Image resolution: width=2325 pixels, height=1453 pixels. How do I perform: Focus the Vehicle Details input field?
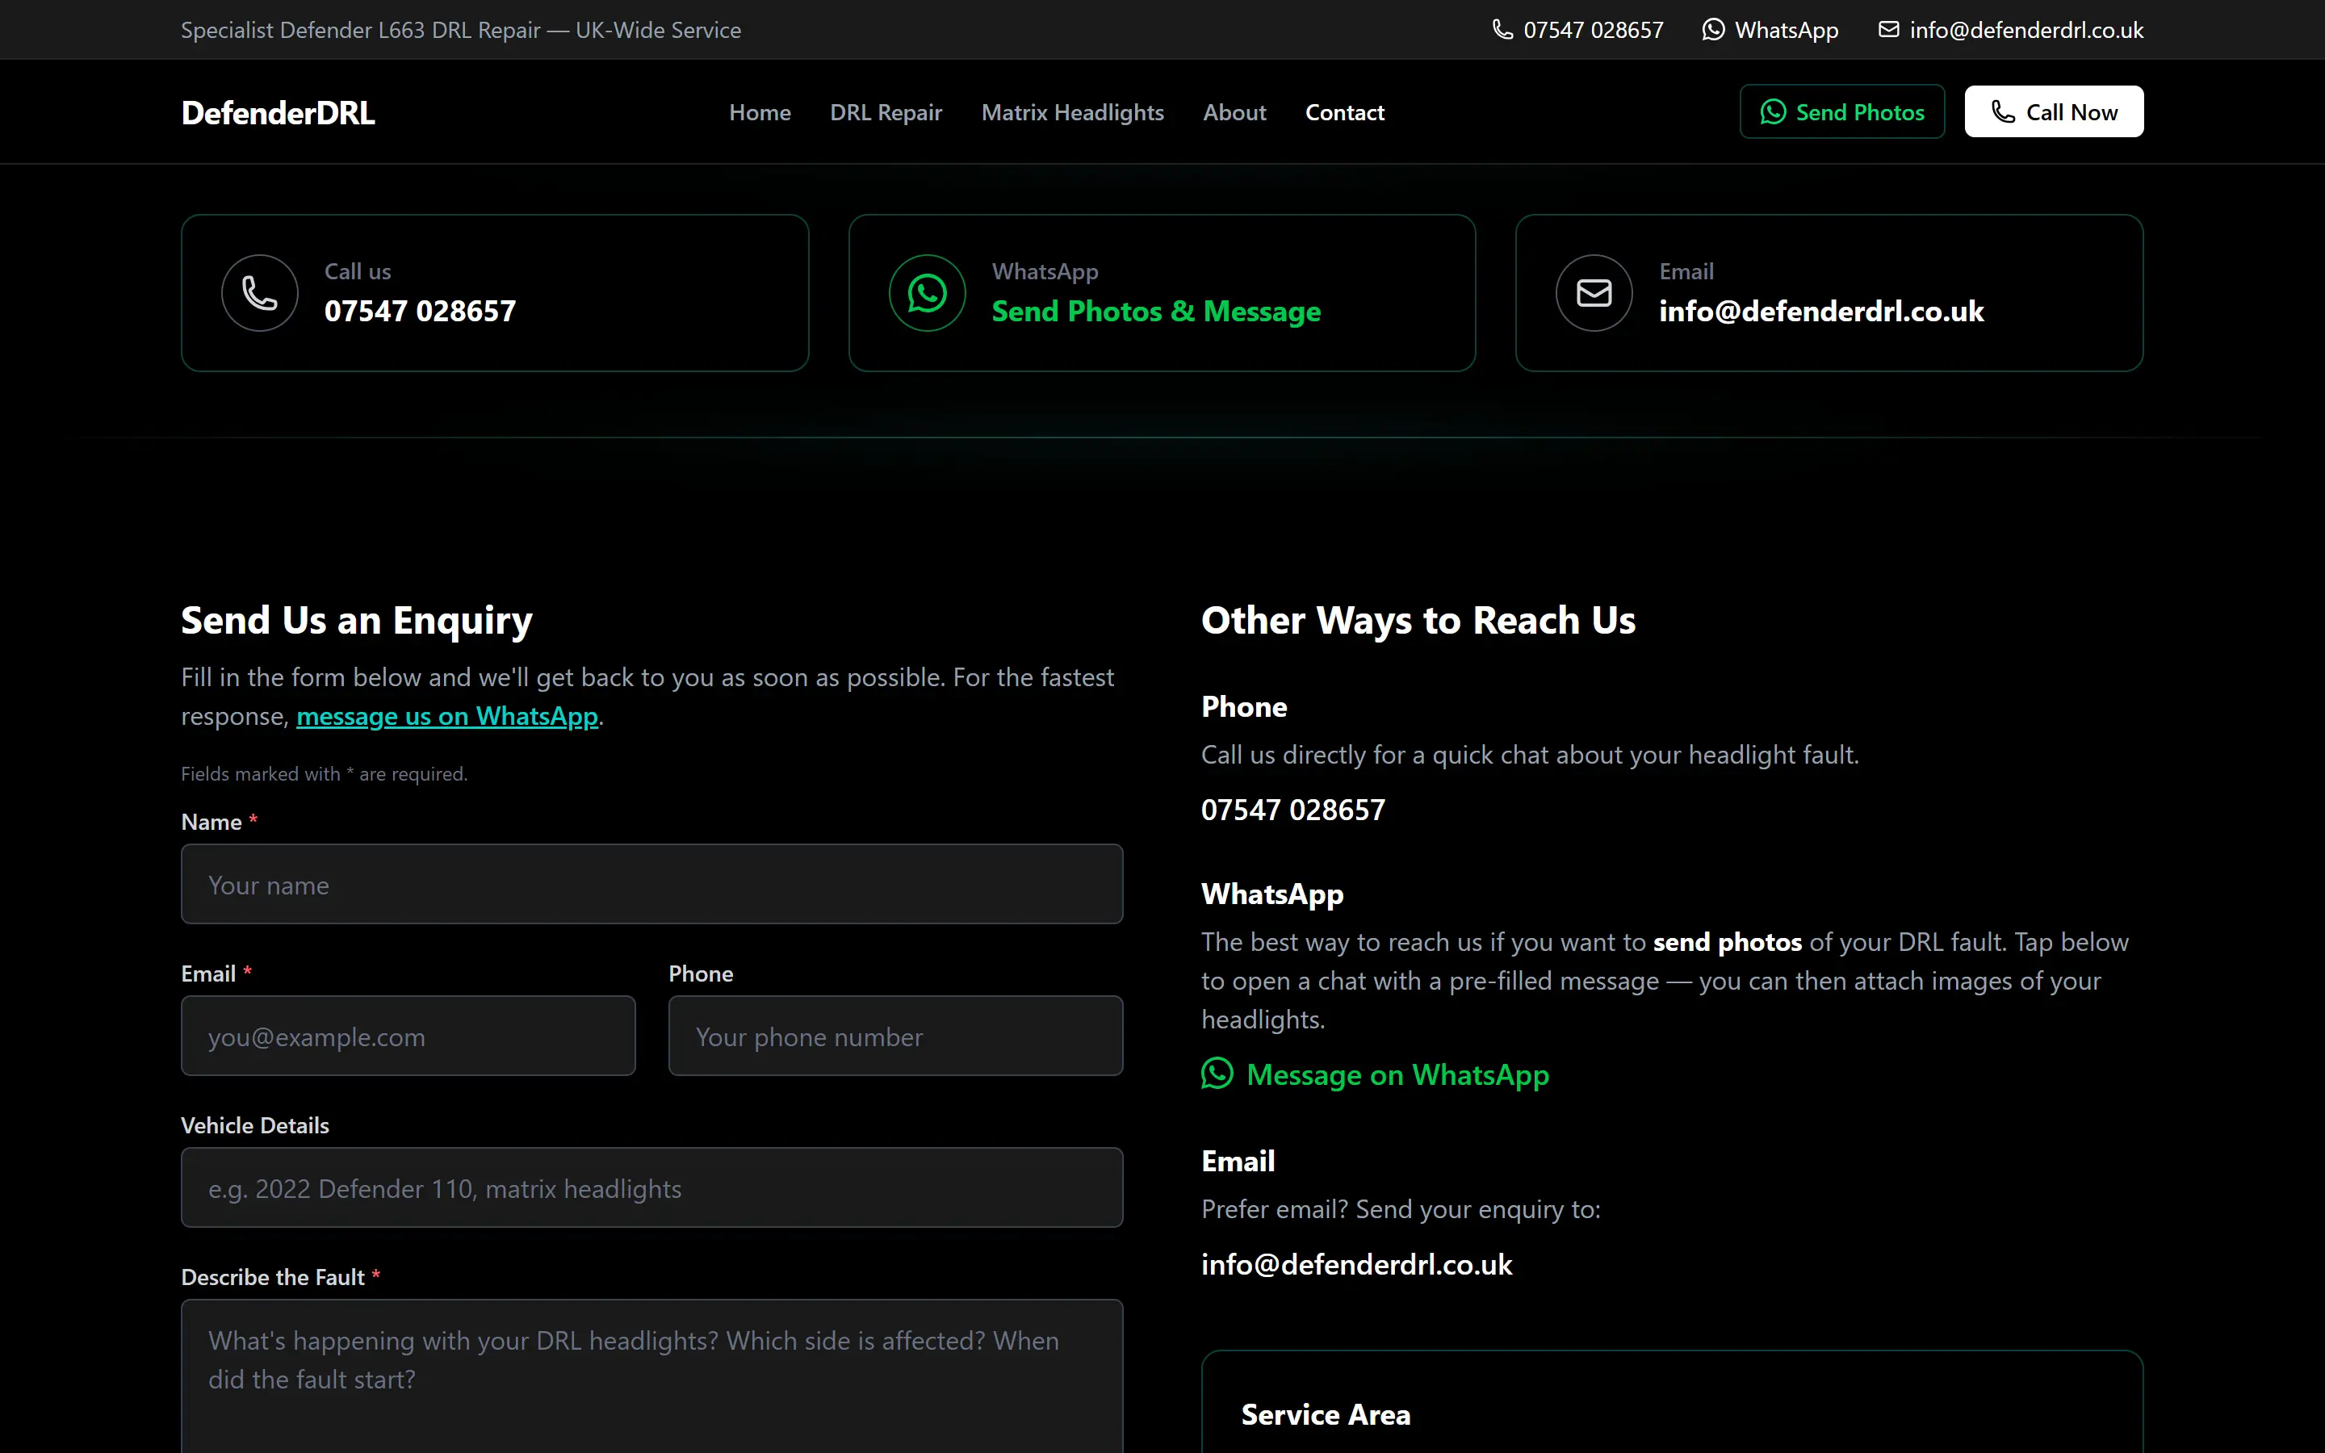pyautogui.click(x=652, y=1187)
